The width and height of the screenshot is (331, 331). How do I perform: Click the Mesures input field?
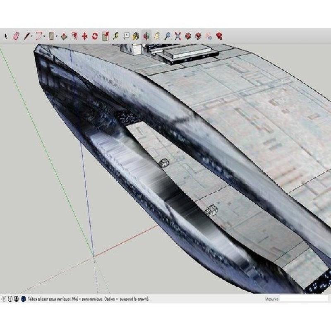(304, 299)
